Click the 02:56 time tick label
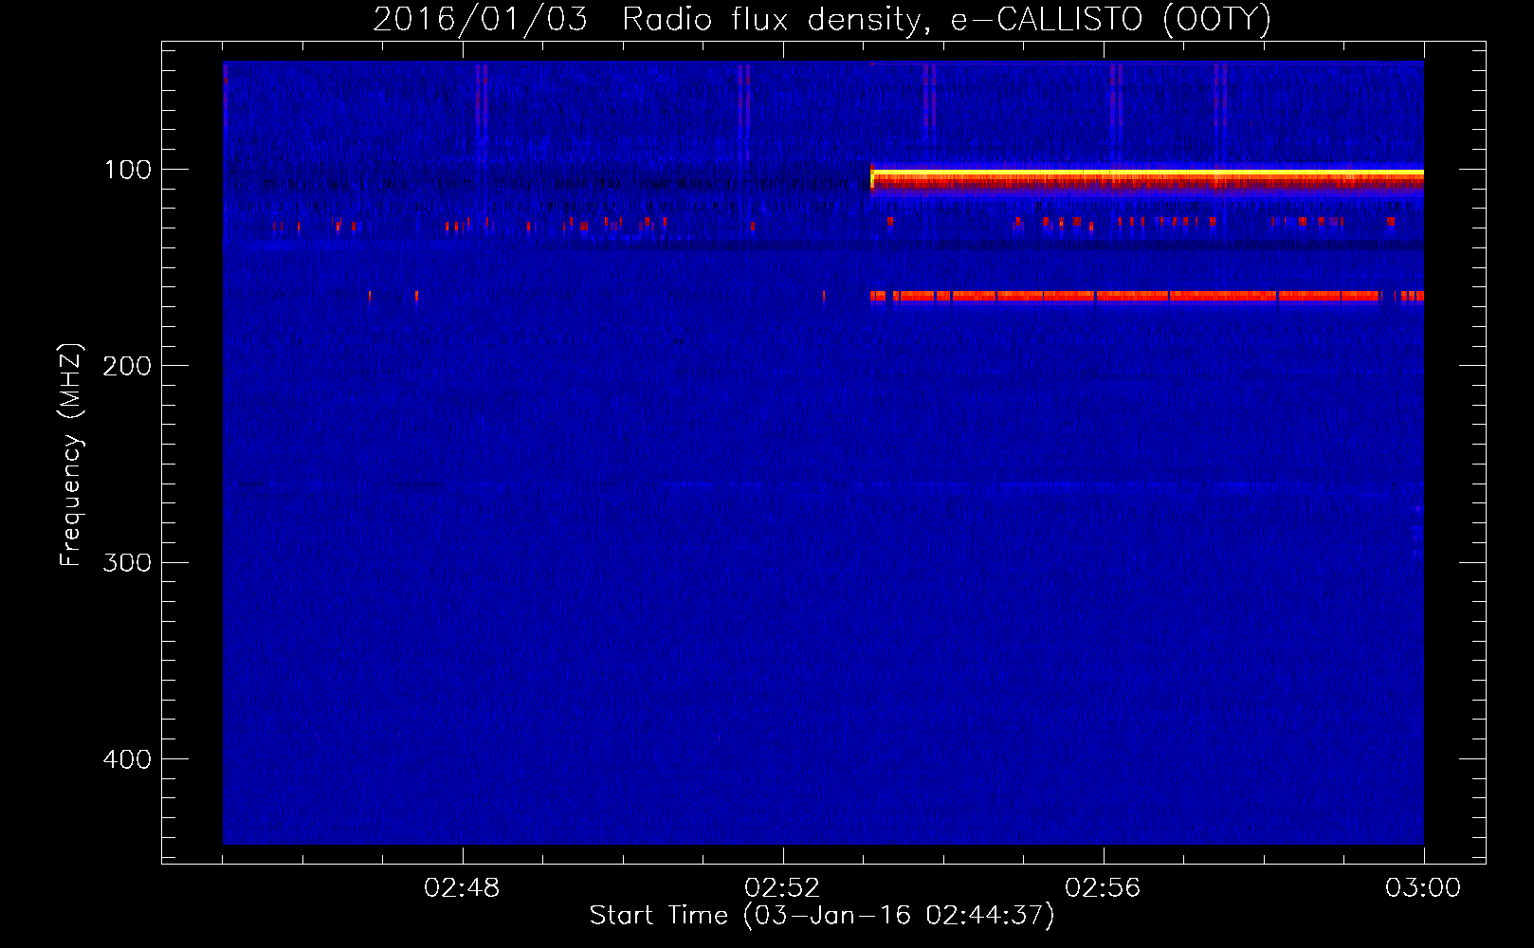 [x=1103, y=888]
